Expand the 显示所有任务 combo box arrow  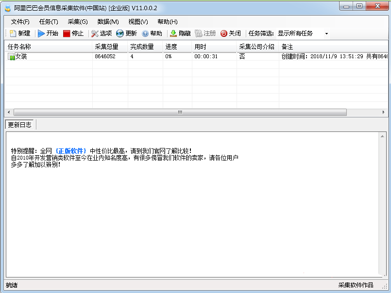[x=326, y=33]
